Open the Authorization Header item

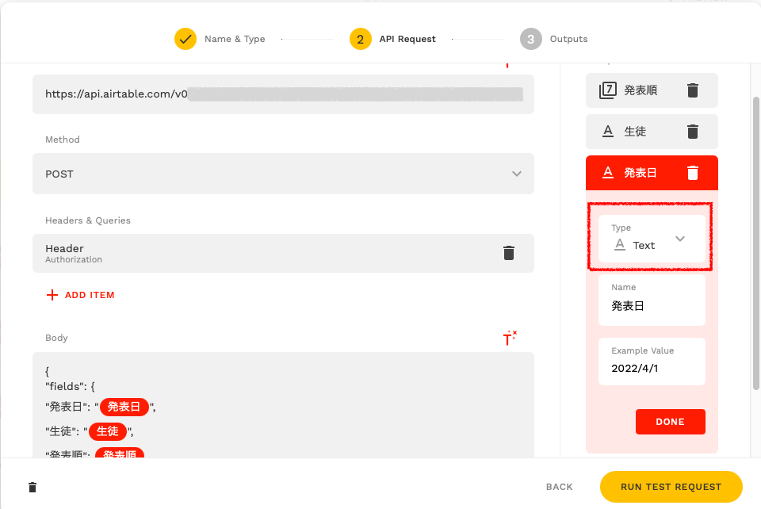tap(284, 253)
